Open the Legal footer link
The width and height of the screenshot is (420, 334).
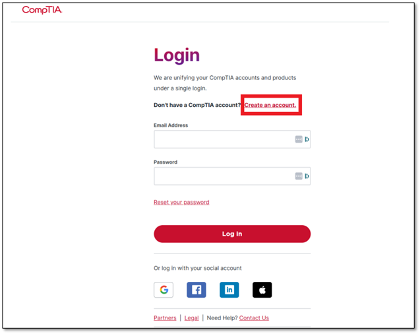coord(191,318)
